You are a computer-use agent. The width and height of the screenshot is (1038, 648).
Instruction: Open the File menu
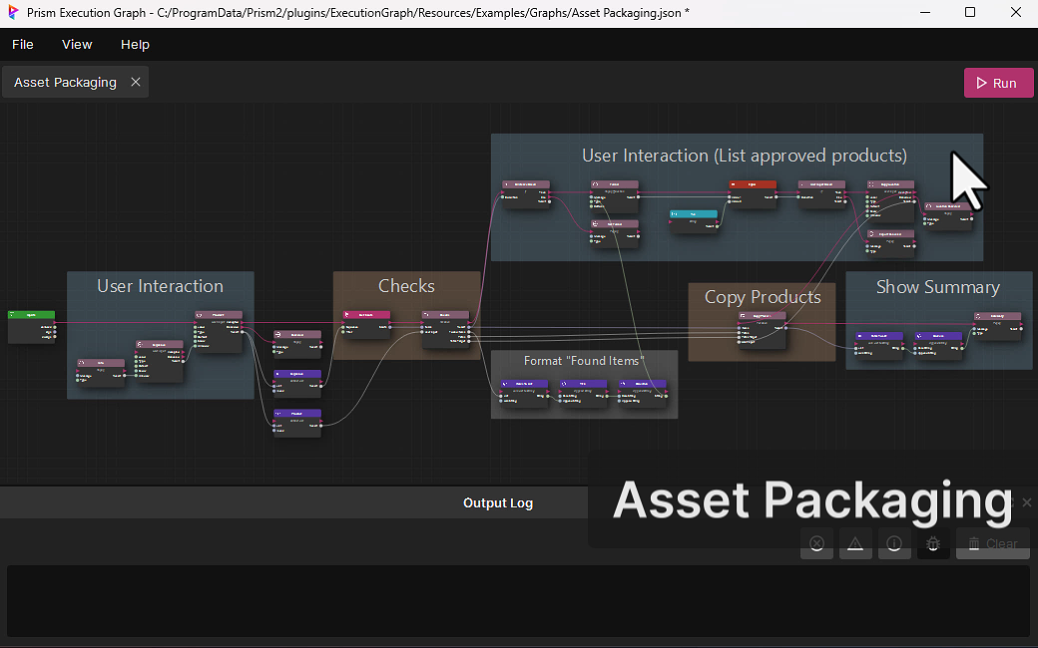coord(22,44)
